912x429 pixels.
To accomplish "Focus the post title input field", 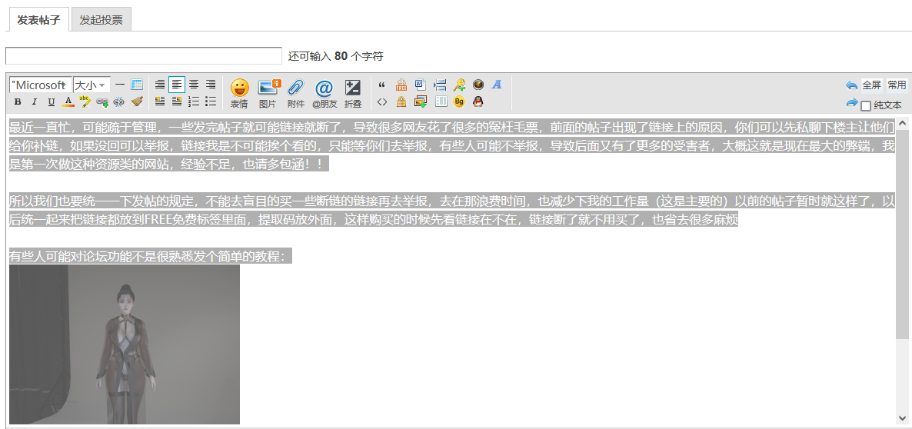I will (x=144, y=56).
